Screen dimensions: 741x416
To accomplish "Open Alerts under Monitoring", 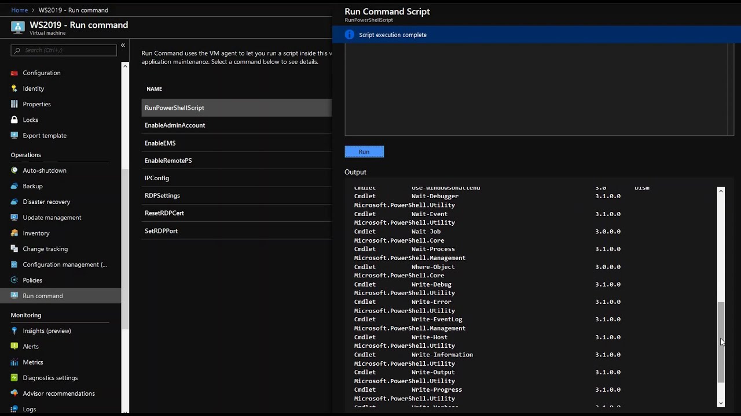I will [x=31, y=346].
